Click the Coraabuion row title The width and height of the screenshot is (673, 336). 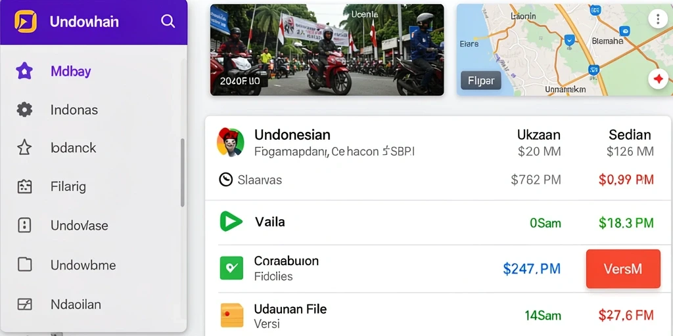coord(287,261)
